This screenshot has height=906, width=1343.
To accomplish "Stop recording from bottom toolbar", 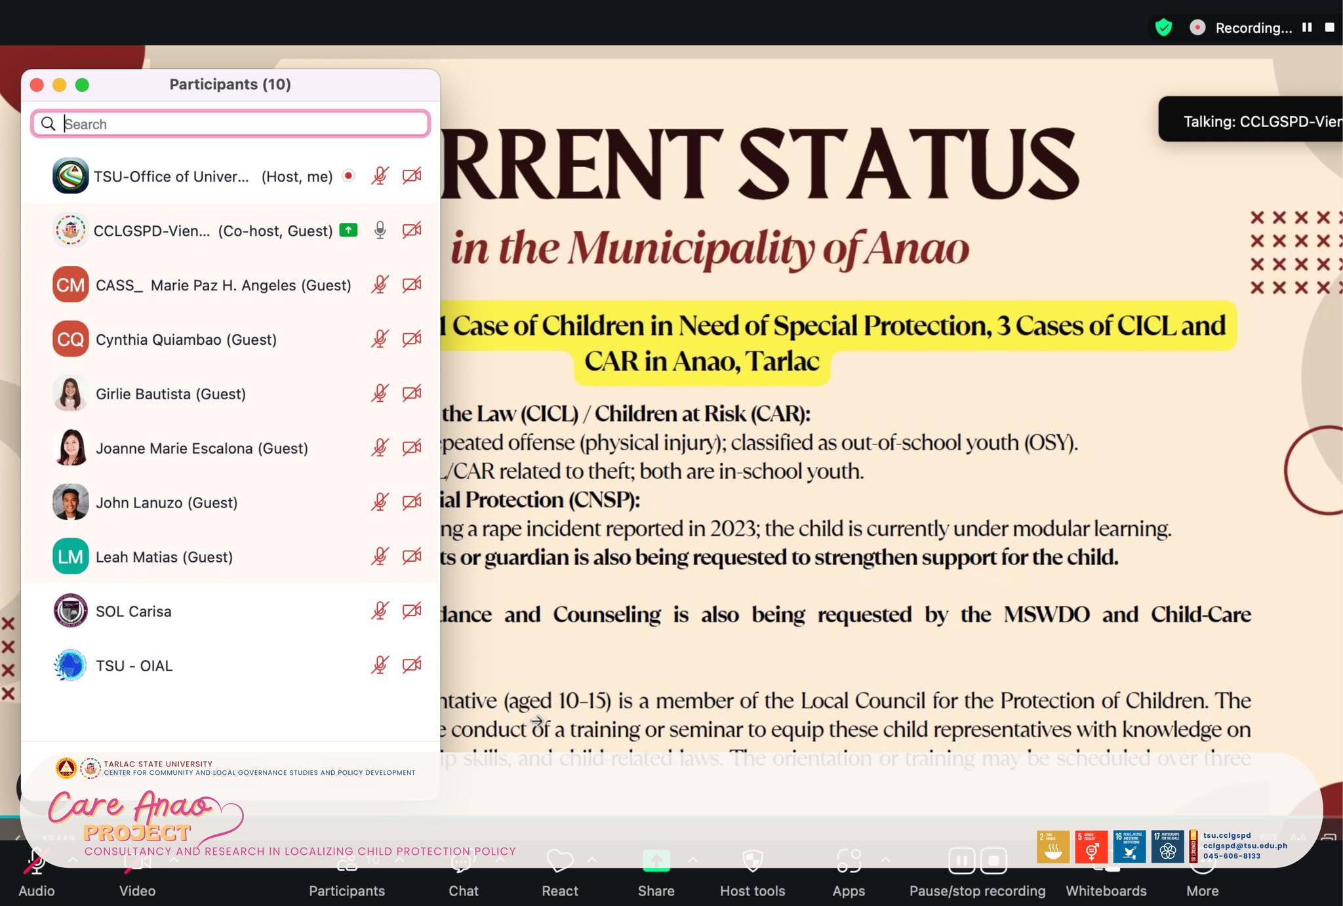I will (x=993, y=861).
